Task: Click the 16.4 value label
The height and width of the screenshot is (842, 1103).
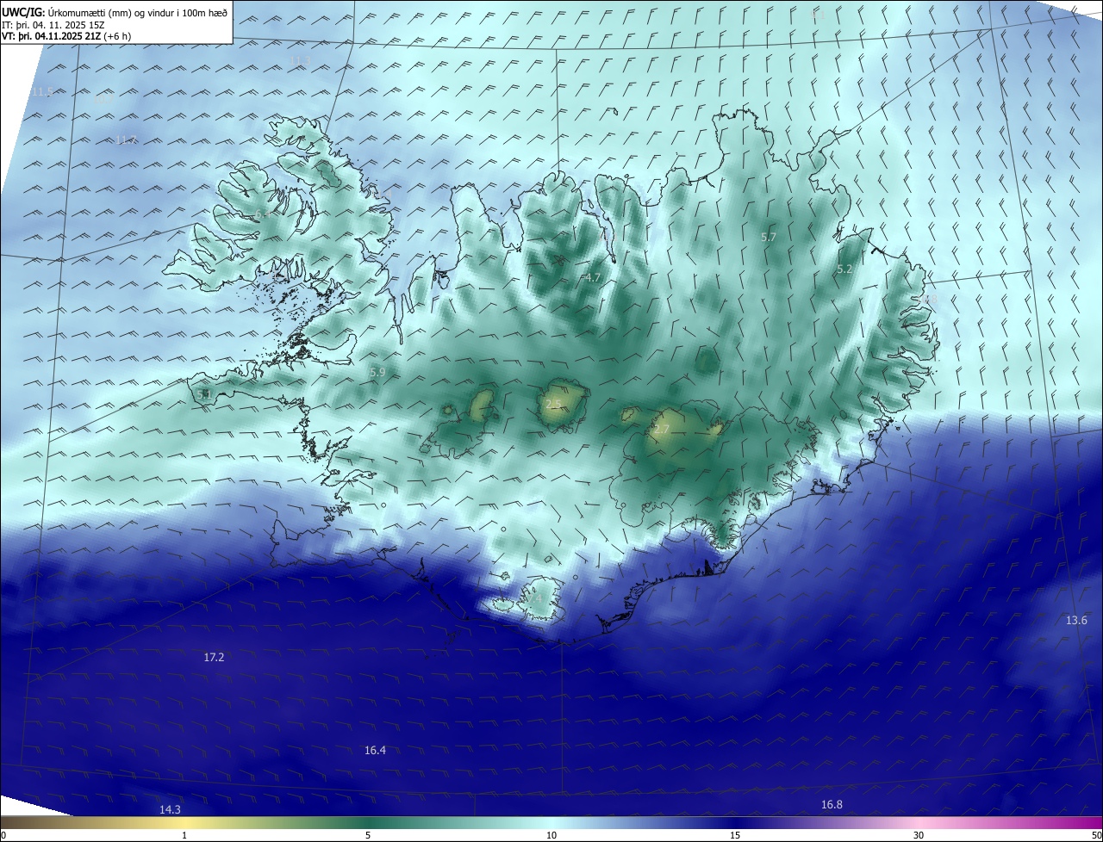Action: [x=375, y=751]
